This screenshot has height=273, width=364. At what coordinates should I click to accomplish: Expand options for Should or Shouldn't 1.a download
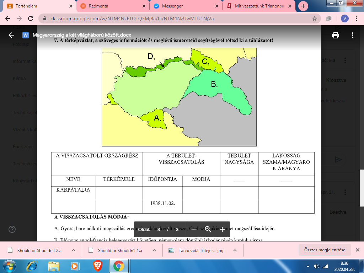point(154,250)
